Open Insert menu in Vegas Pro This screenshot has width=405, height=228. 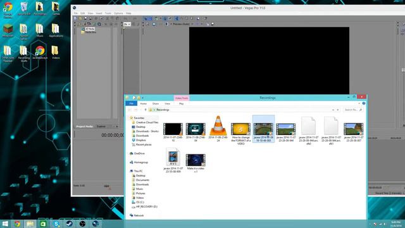[x=99, y=13]
